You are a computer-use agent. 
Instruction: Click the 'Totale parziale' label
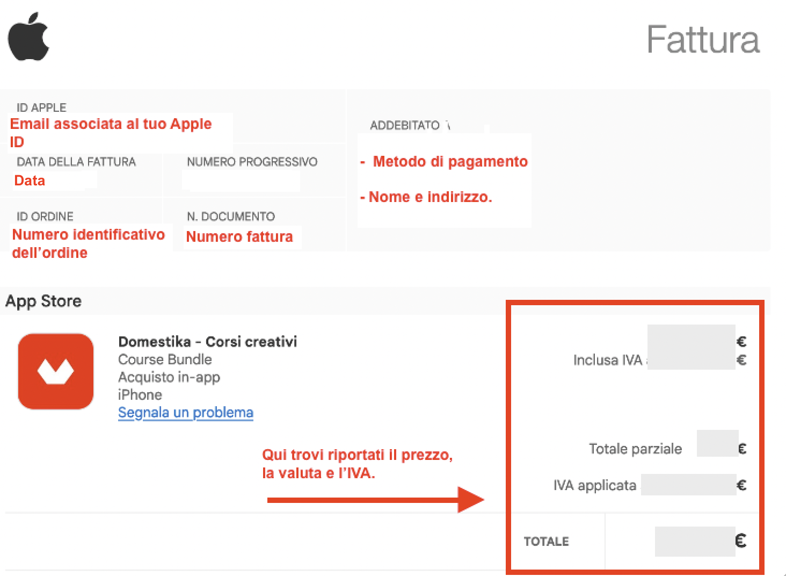635,449
